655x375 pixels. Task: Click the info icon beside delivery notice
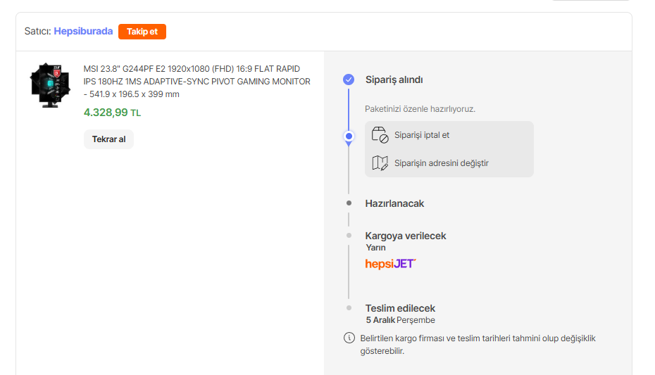349,338
